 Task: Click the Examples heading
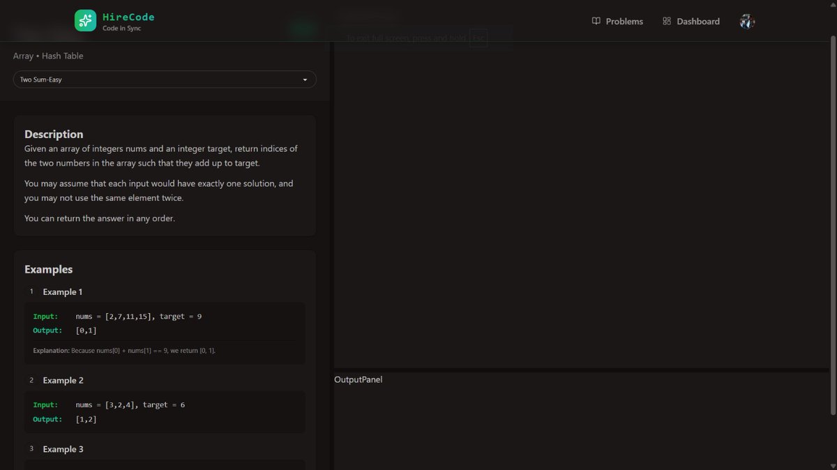pyautogui.click(x=48, y=269)
